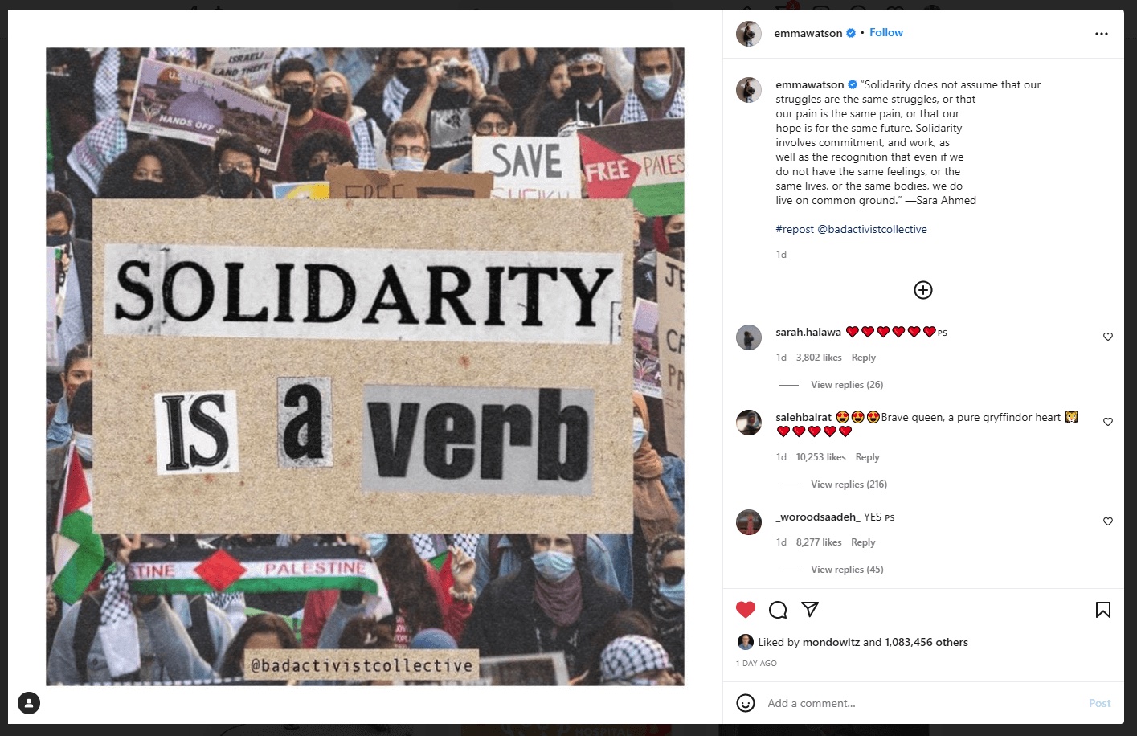The image size is (1137, 736).
Task: Like _woroodsaadeh_'s comment heart
Action: pyautogui.click(x=1108, y=521)
